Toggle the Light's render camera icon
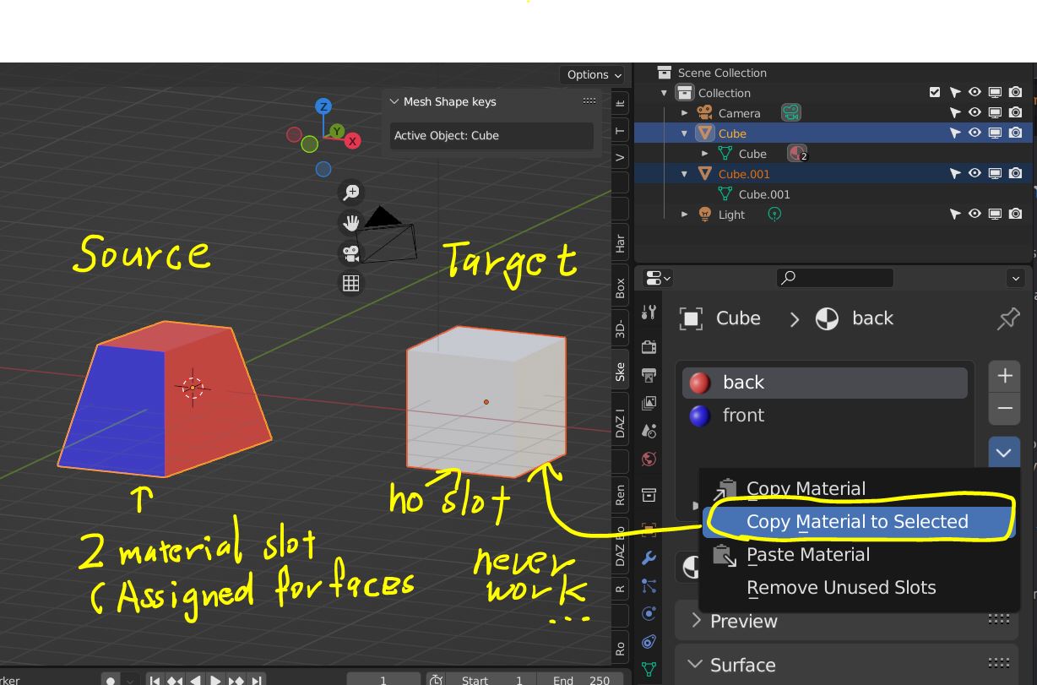Image resolution: width=1037 pixels, height=685 pixels. pos(1015,214)
